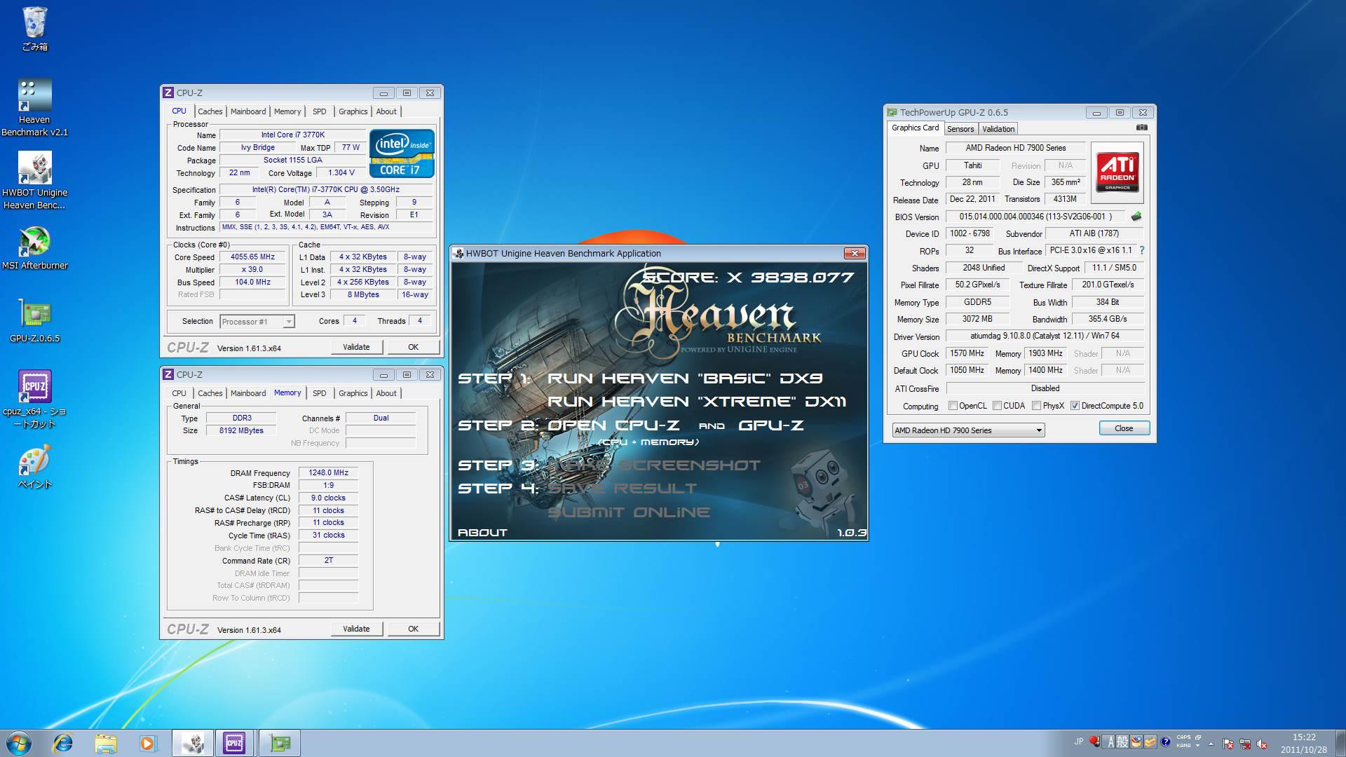Click RUN HEAVEN "XTREME" DX11
The image size is (1346, 757).
696,402
